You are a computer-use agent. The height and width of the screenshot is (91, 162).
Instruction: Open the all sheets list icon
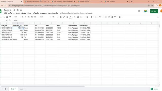tap(6, 89)
